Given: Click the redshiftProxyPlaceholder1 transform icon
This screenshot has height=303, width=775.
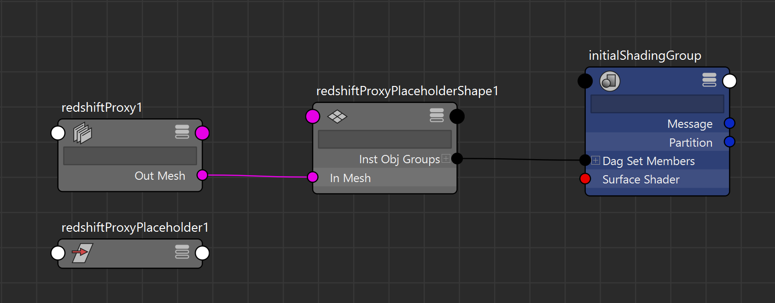Looking at the screenshot, I should tap(82, 253).
